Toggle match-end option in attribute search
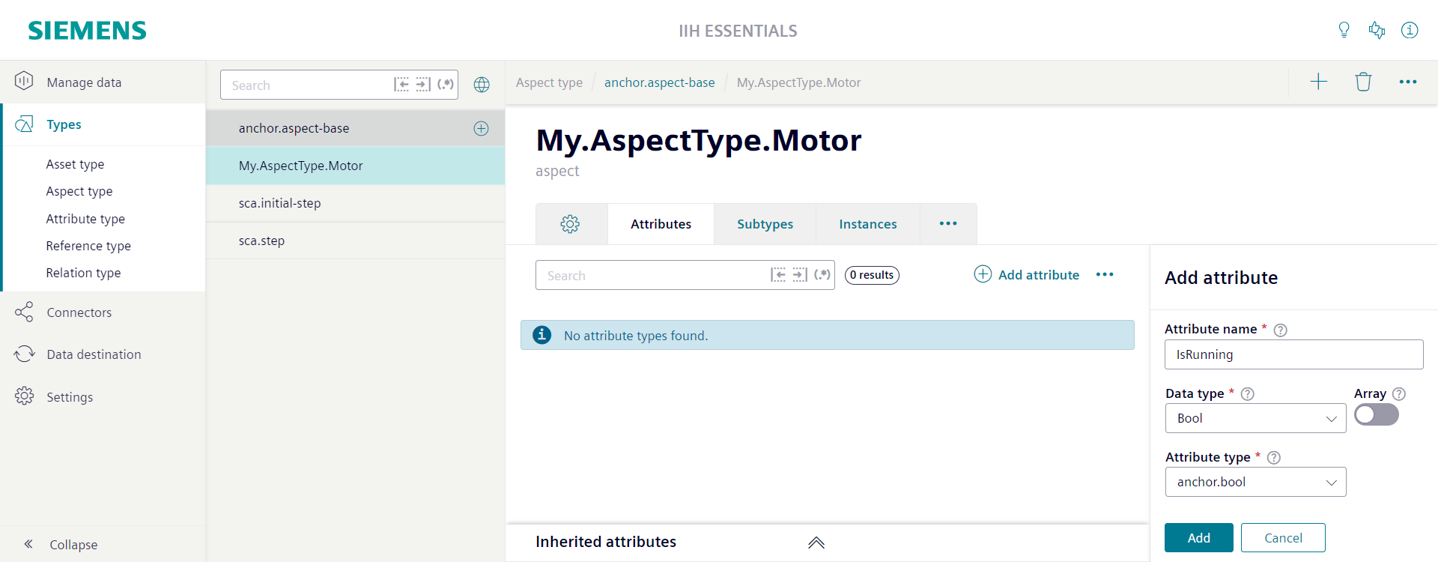The height and width of the screenshot is (562, 1438). pos(800,274)
